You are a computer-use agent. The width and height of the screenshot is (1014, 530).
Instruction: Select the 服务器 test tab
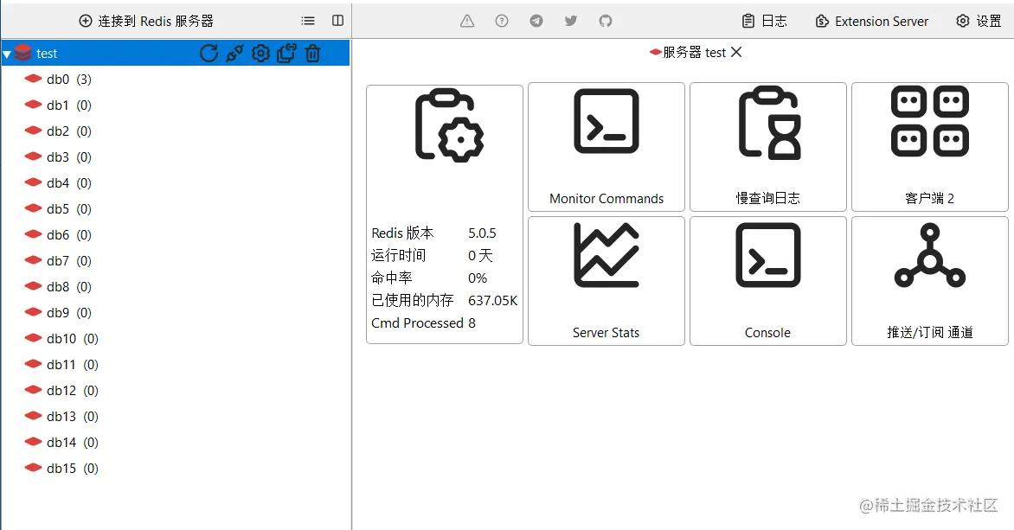tap(688, 53)
